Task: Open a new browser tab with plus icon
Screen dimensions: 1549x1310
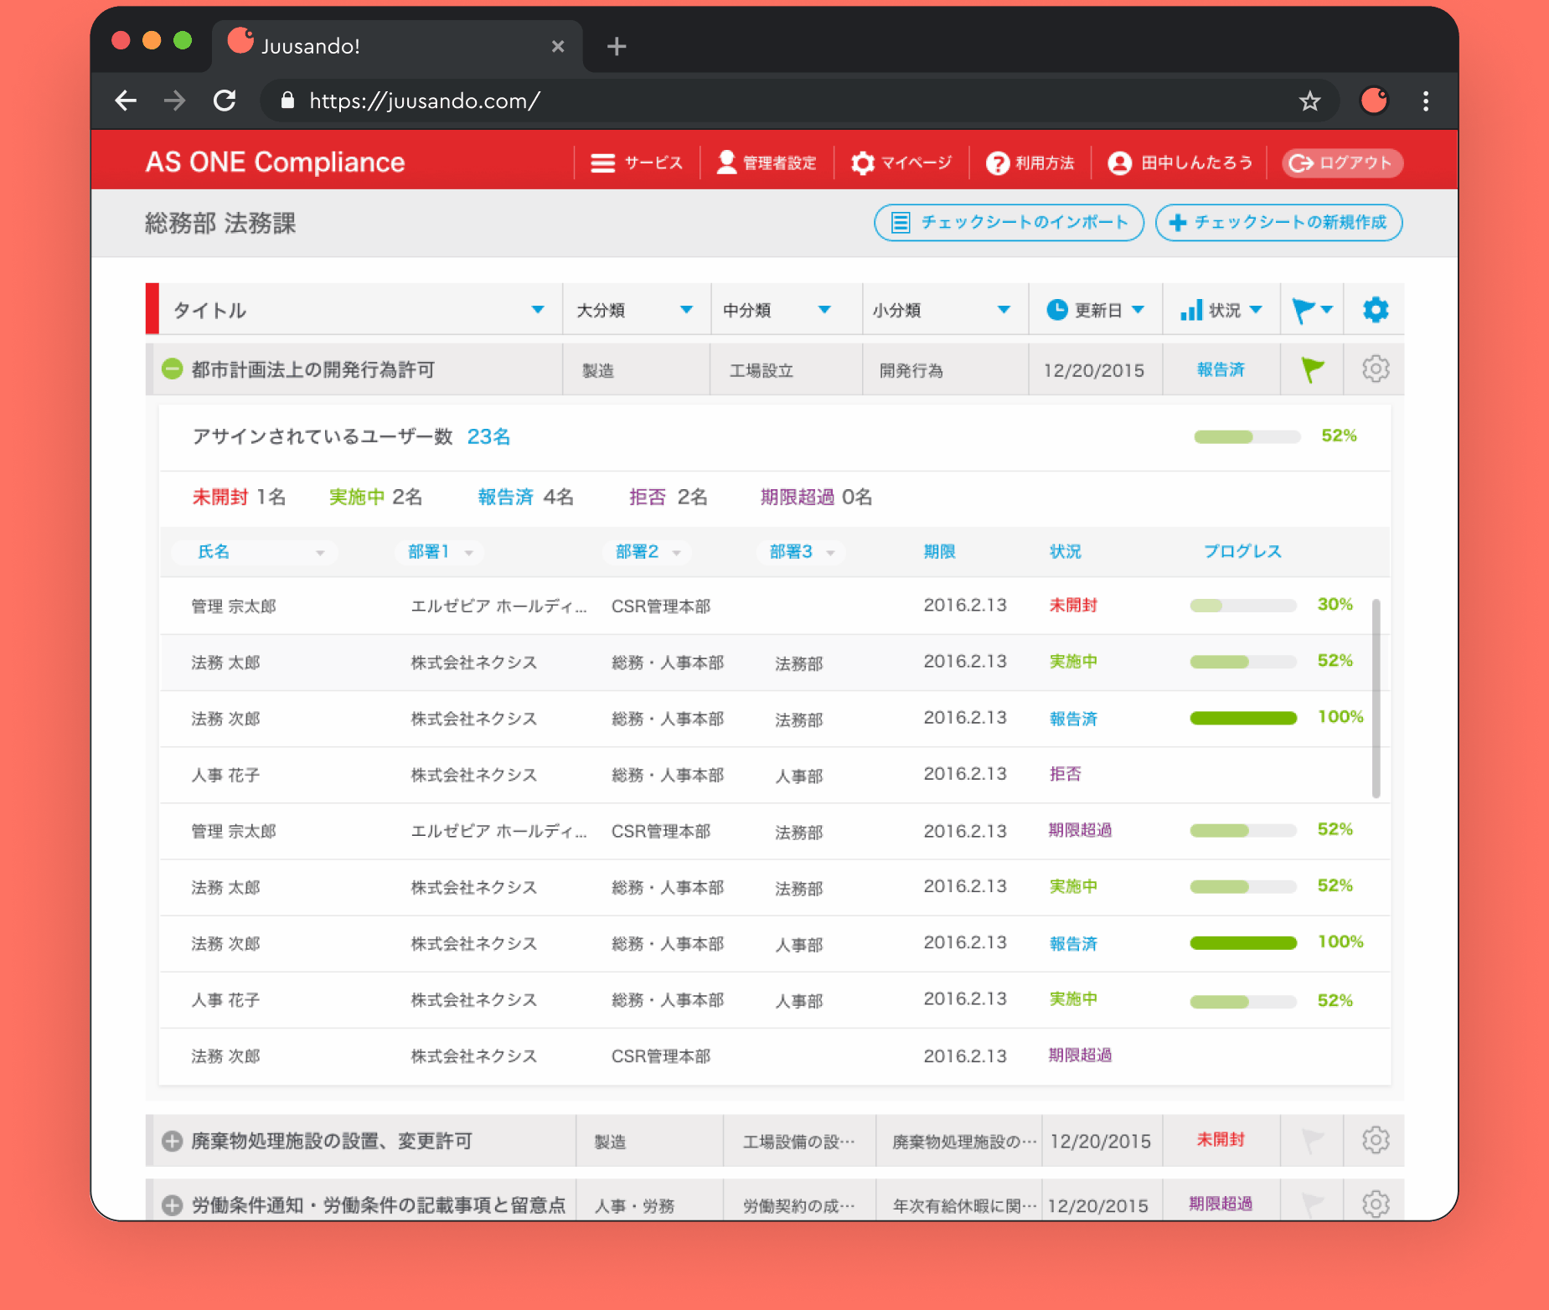Action: [x=617, y=46]
